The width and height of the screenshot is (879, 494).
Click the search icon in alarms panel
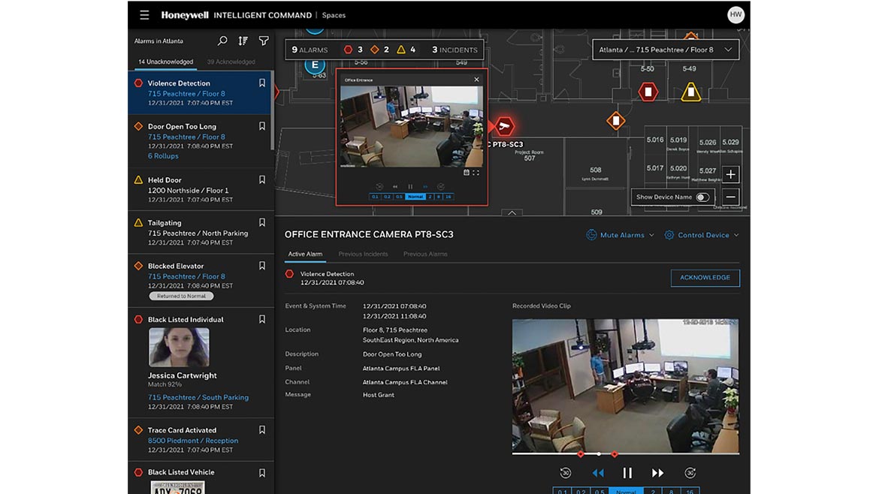point(222,41)
